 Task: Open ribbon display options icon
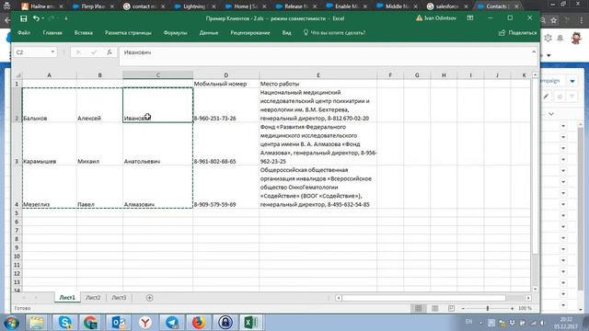(470, 18)
